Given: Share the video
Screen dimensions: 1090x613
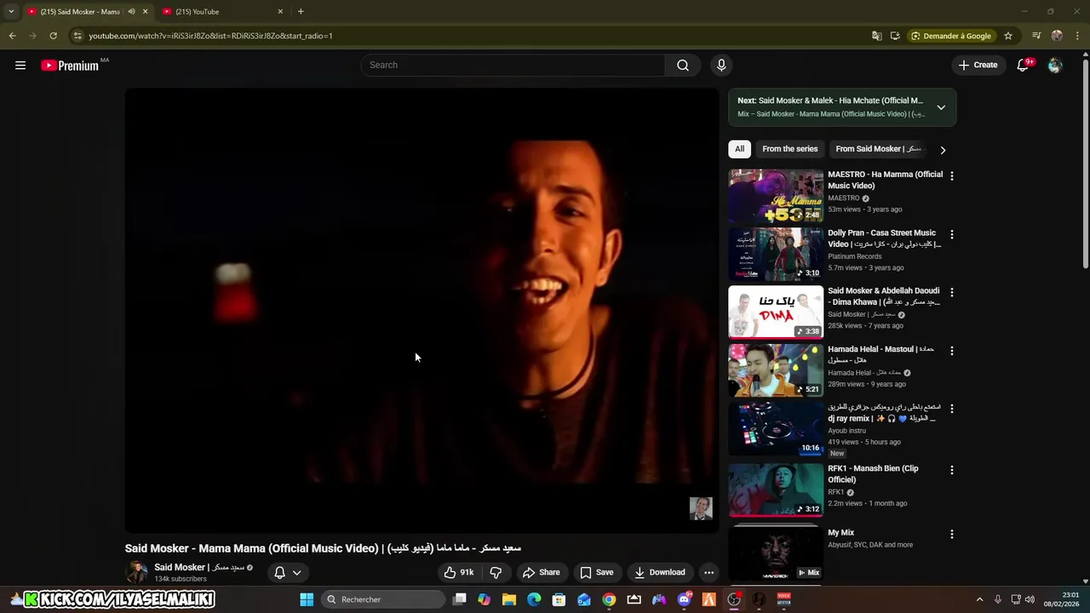Looking at the screenshot, I should coord(541,572).
